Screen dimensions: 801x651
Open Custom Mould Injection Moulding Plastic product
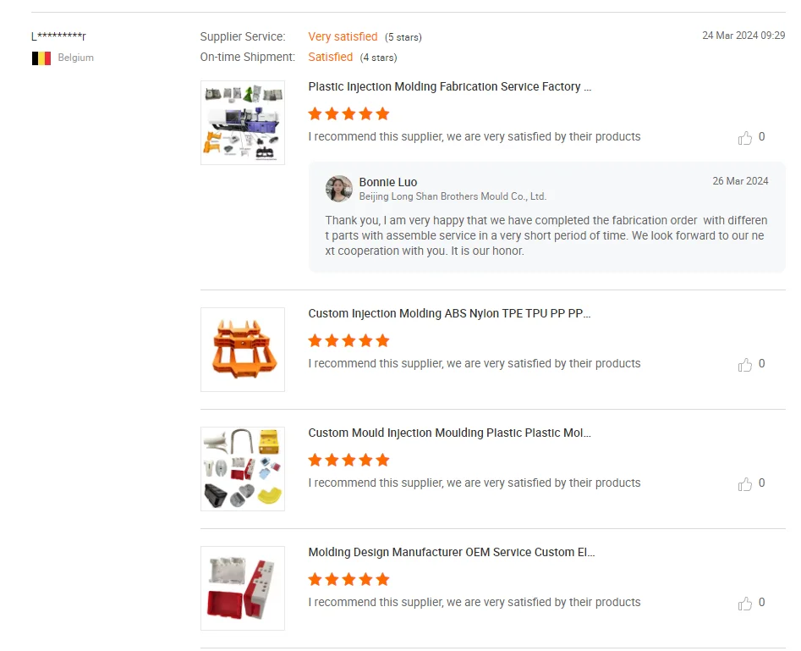(449, 433)
